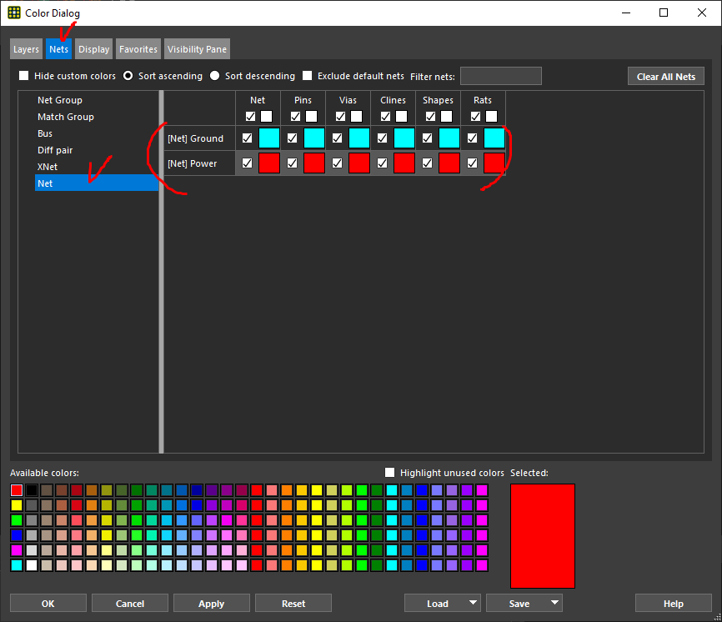Open the Load dropdown arrow
The image size is (722, 622).
click(x=473, y=603)
